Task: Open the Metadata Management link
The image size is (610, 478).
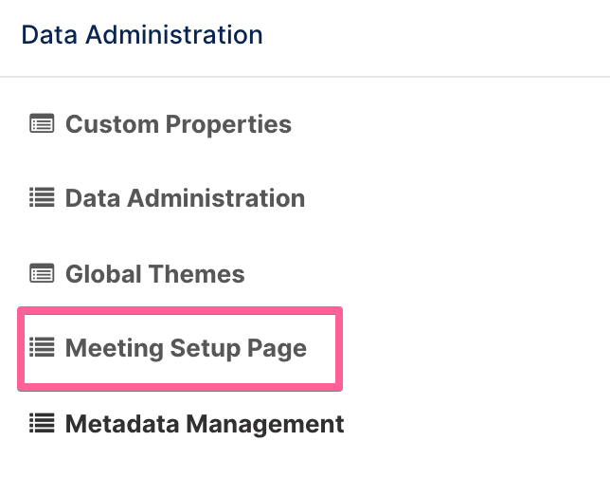Action: (x=205, y=424)
